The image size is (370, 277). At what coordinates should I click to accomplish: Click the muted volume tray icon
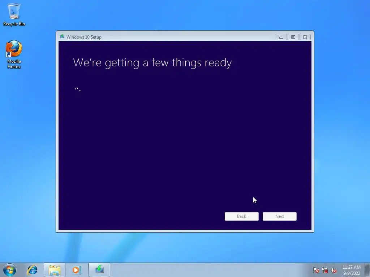click(x=334, y=270)
